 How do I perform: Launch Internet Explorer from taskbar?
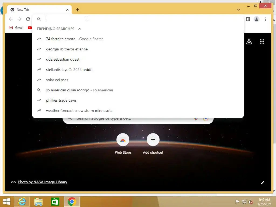pos(22,202)
